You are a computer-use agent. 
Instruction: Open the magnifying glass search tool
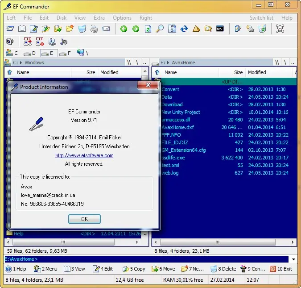pyautogui.click(x=160, y=29)
